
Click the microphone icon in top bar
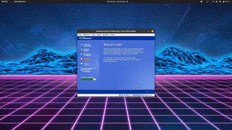click(220, 1)
